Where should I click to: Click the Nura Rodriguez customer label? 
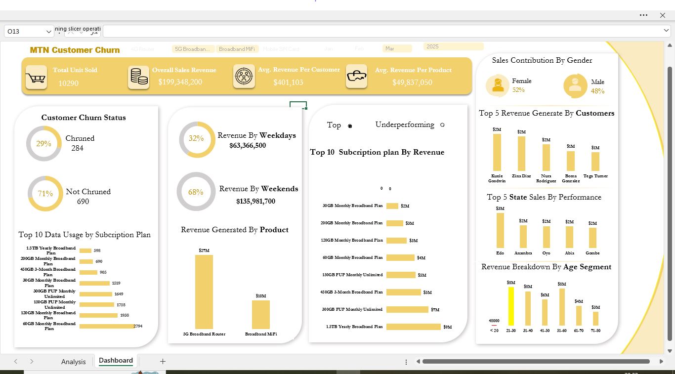pyautogui.click(x=546, y=178)
